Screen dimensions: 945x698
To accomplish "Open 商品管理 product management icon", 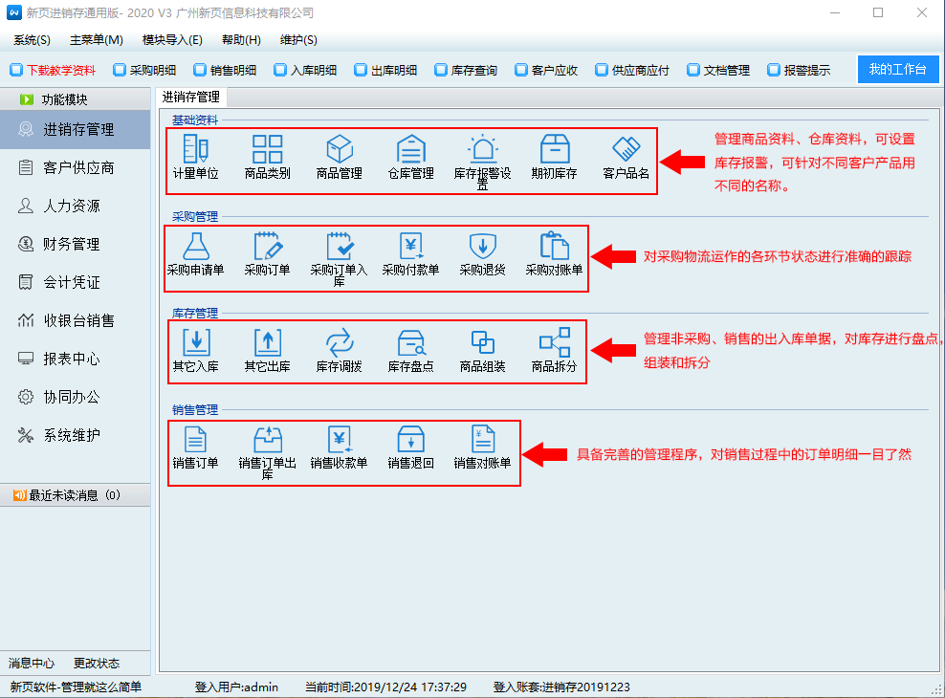I will 340,157.
